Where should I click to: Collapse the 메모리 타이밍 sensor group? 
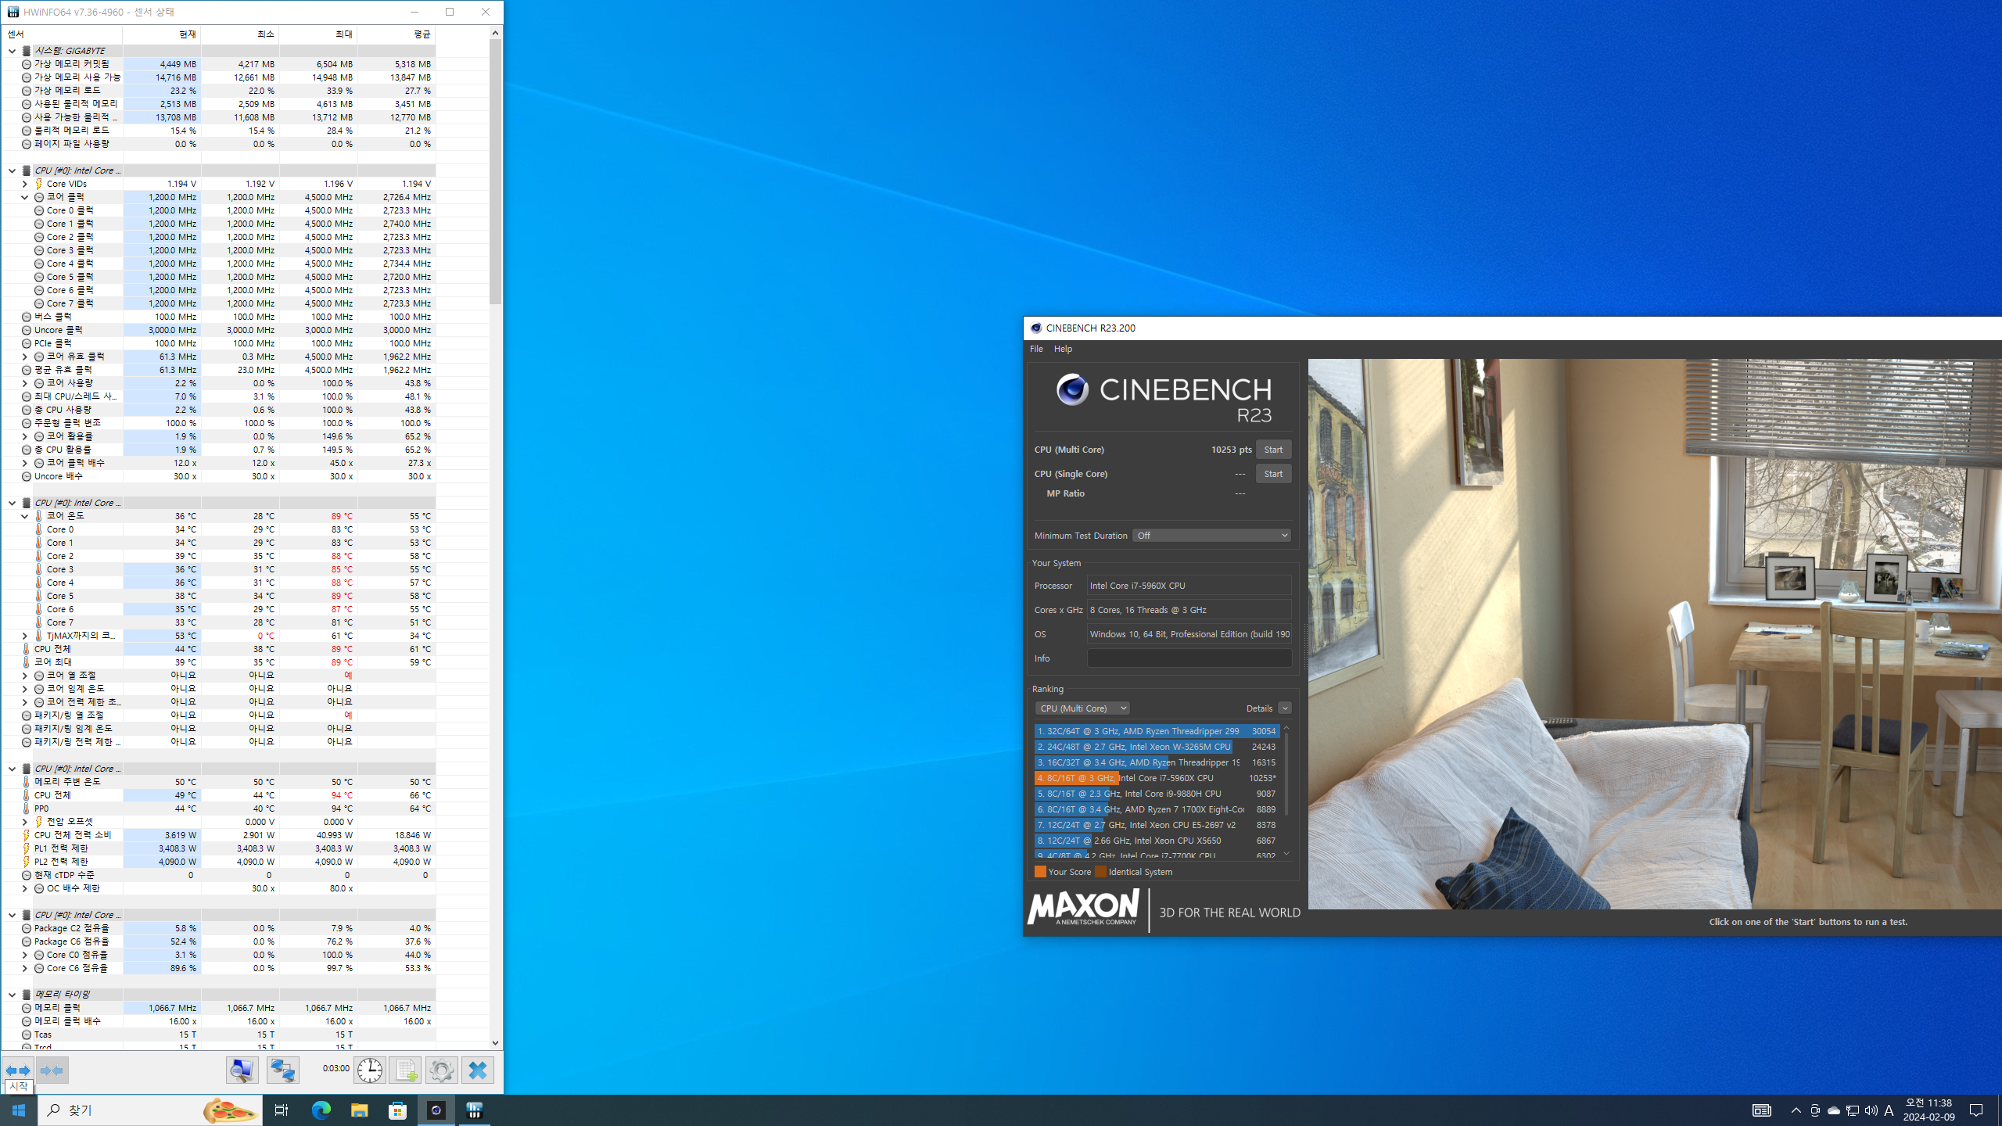point(12,995)
